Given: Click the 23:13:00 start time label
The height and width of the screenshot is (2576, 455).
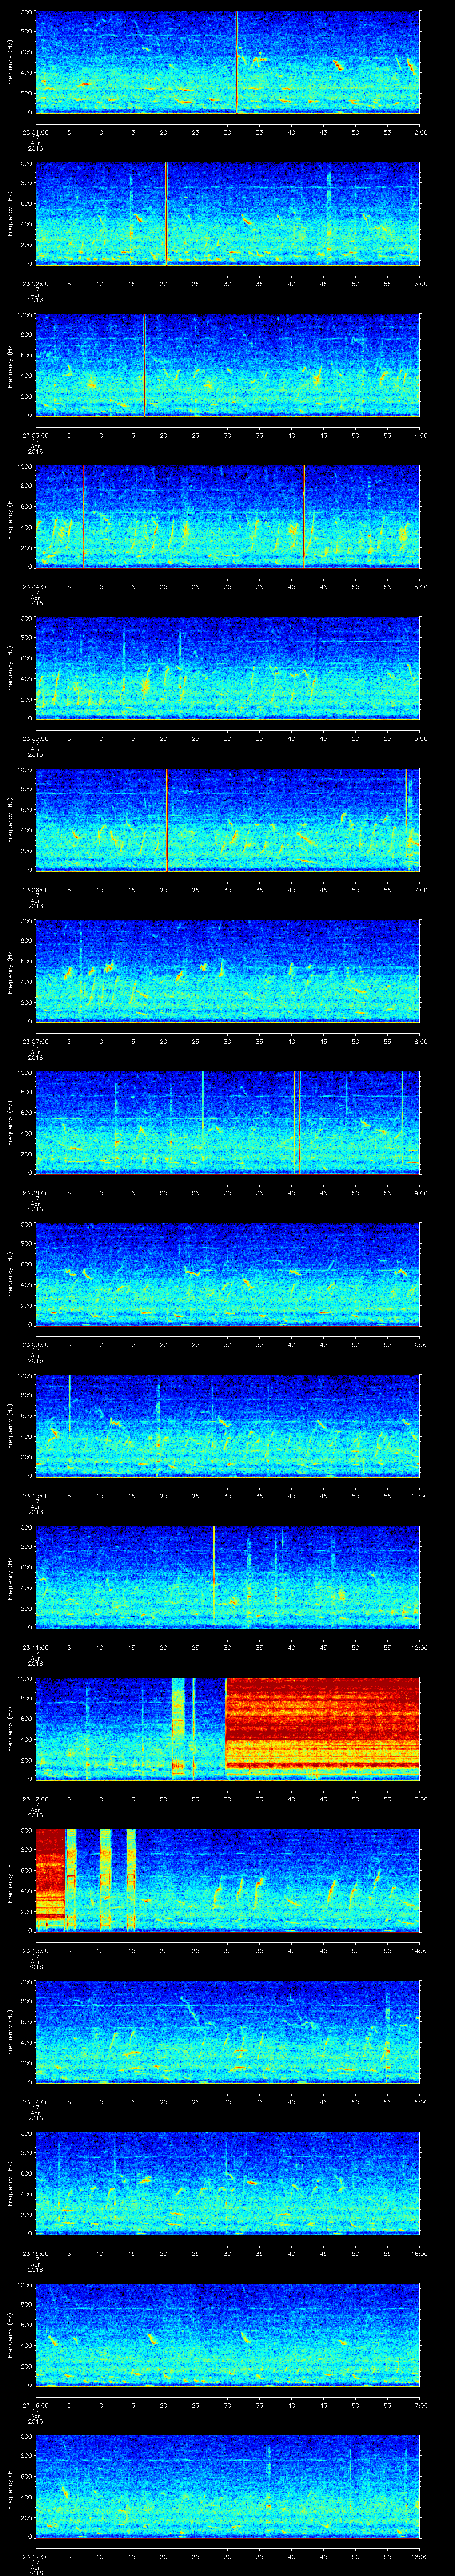Looking at the screenshot, I should click(x=36, y=1950).
